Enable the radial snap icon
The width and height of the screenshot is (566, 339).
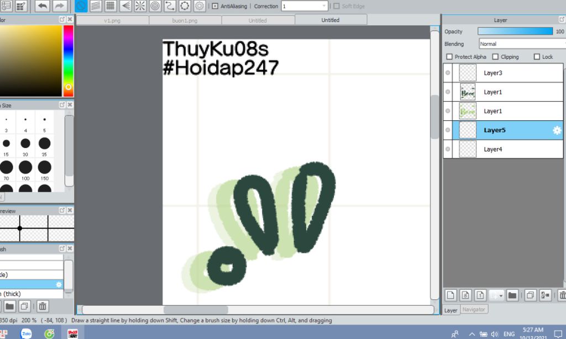point(140,6)
